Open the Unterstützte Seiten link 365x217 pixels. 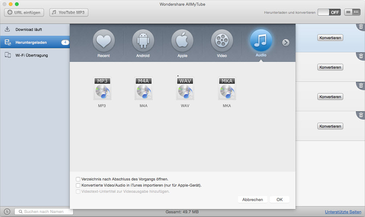[x=343, y=212]
